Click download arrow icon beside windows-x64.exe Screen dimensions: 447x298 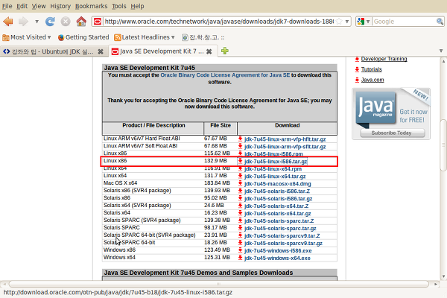click(x=240, y=258)
